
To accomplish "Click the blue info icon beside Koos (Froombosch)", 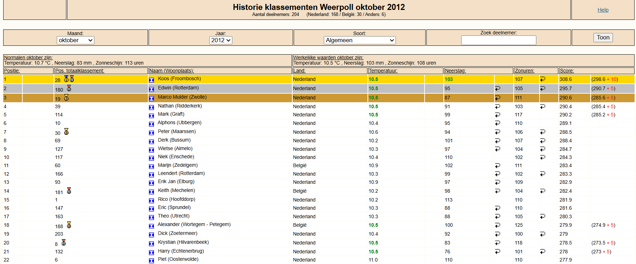I will [x=151, y=80].
